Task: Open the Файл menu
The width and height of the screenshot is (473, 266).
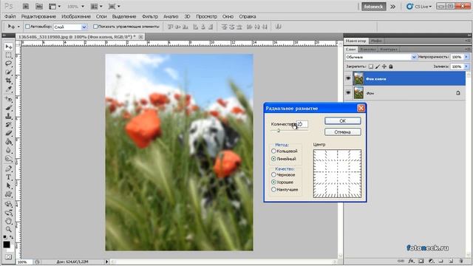Action: pos(10,16)
